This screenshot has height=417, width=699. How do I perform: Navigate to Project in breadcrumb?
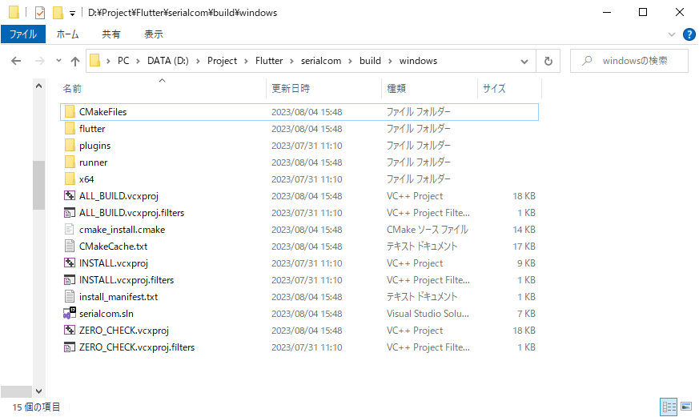[x=222, y=61]
